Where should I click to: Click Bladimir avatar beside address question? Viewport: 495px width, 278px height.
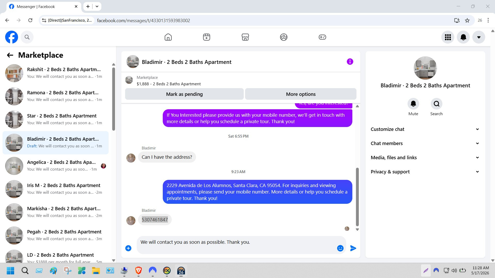(131, 158)
